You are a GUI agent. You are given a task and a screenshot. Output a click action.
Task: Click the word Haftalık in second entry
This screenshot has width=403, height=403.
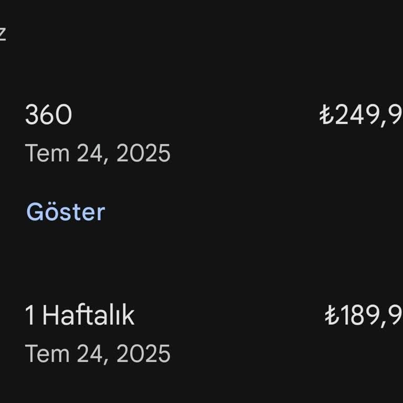(88, 316)
